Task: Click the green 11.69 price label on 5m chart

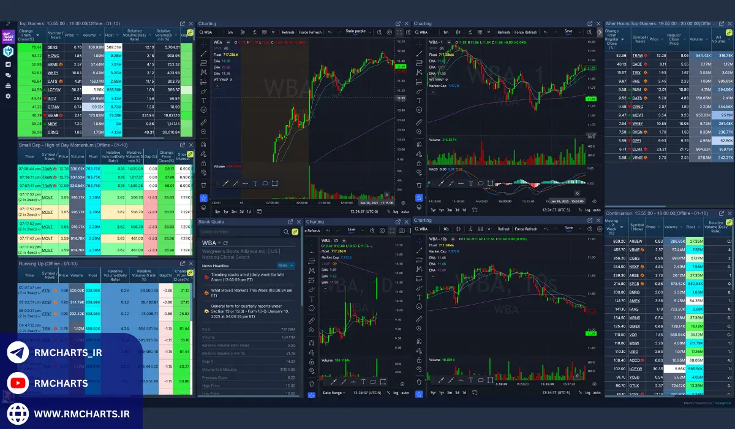Action: click(x=401, y=66)
